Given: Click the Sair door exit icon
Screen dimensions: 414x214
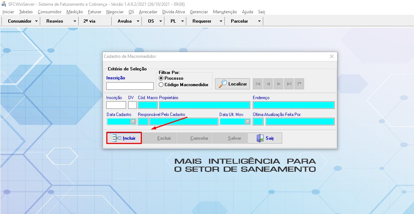Looking at the screenshot, I should (259, 138).
